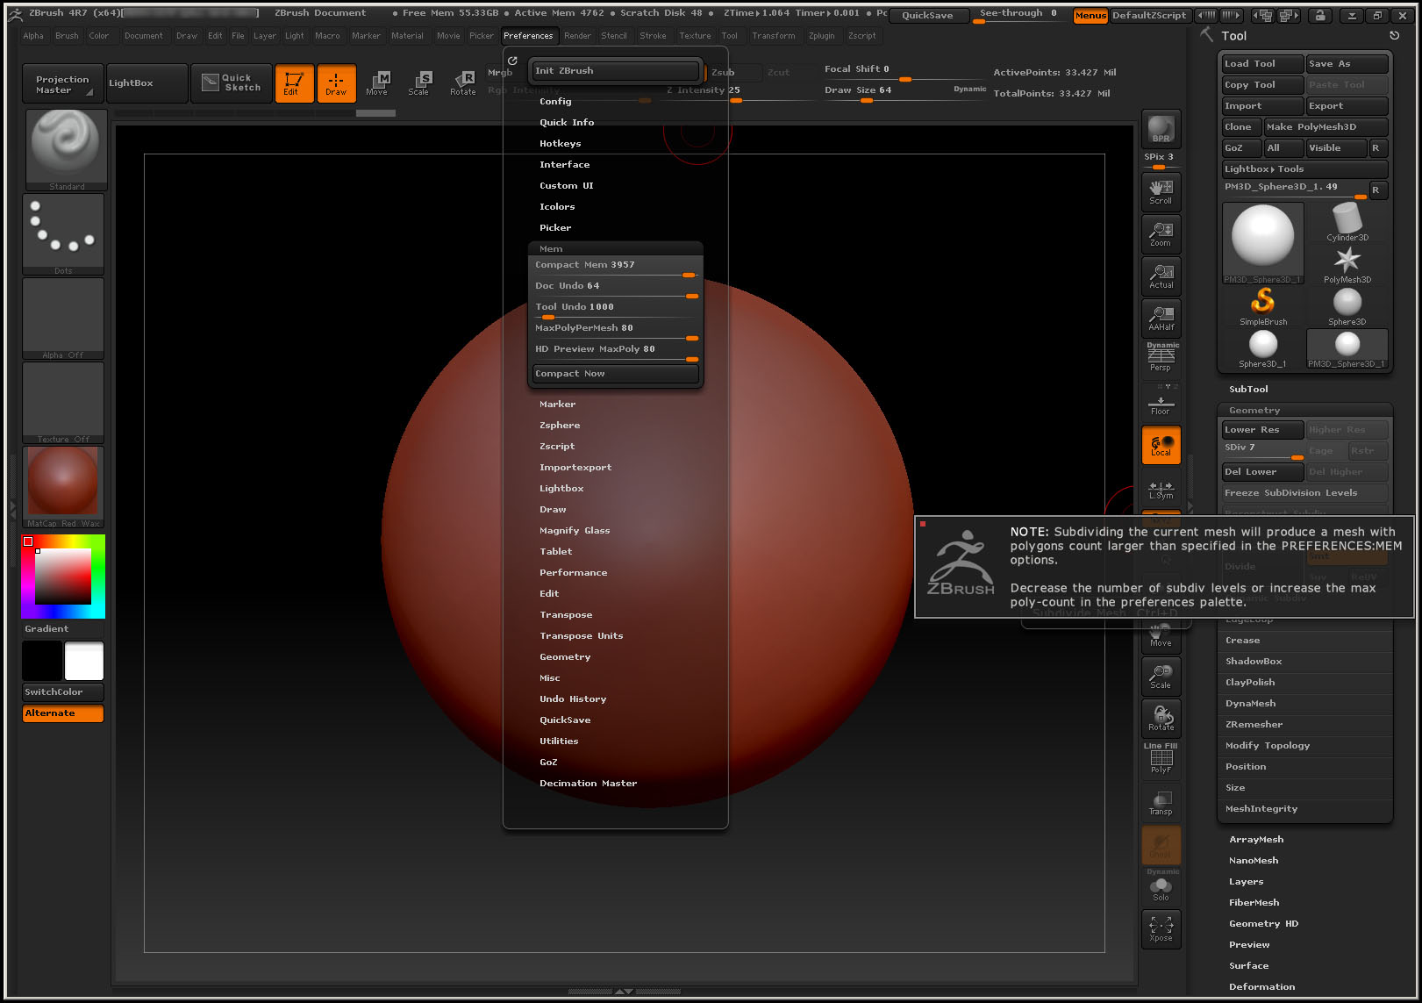This screenshot has width=1422, height=1003.
Task: Select the black secondary color swatch
Action: (x=41, y=661)
